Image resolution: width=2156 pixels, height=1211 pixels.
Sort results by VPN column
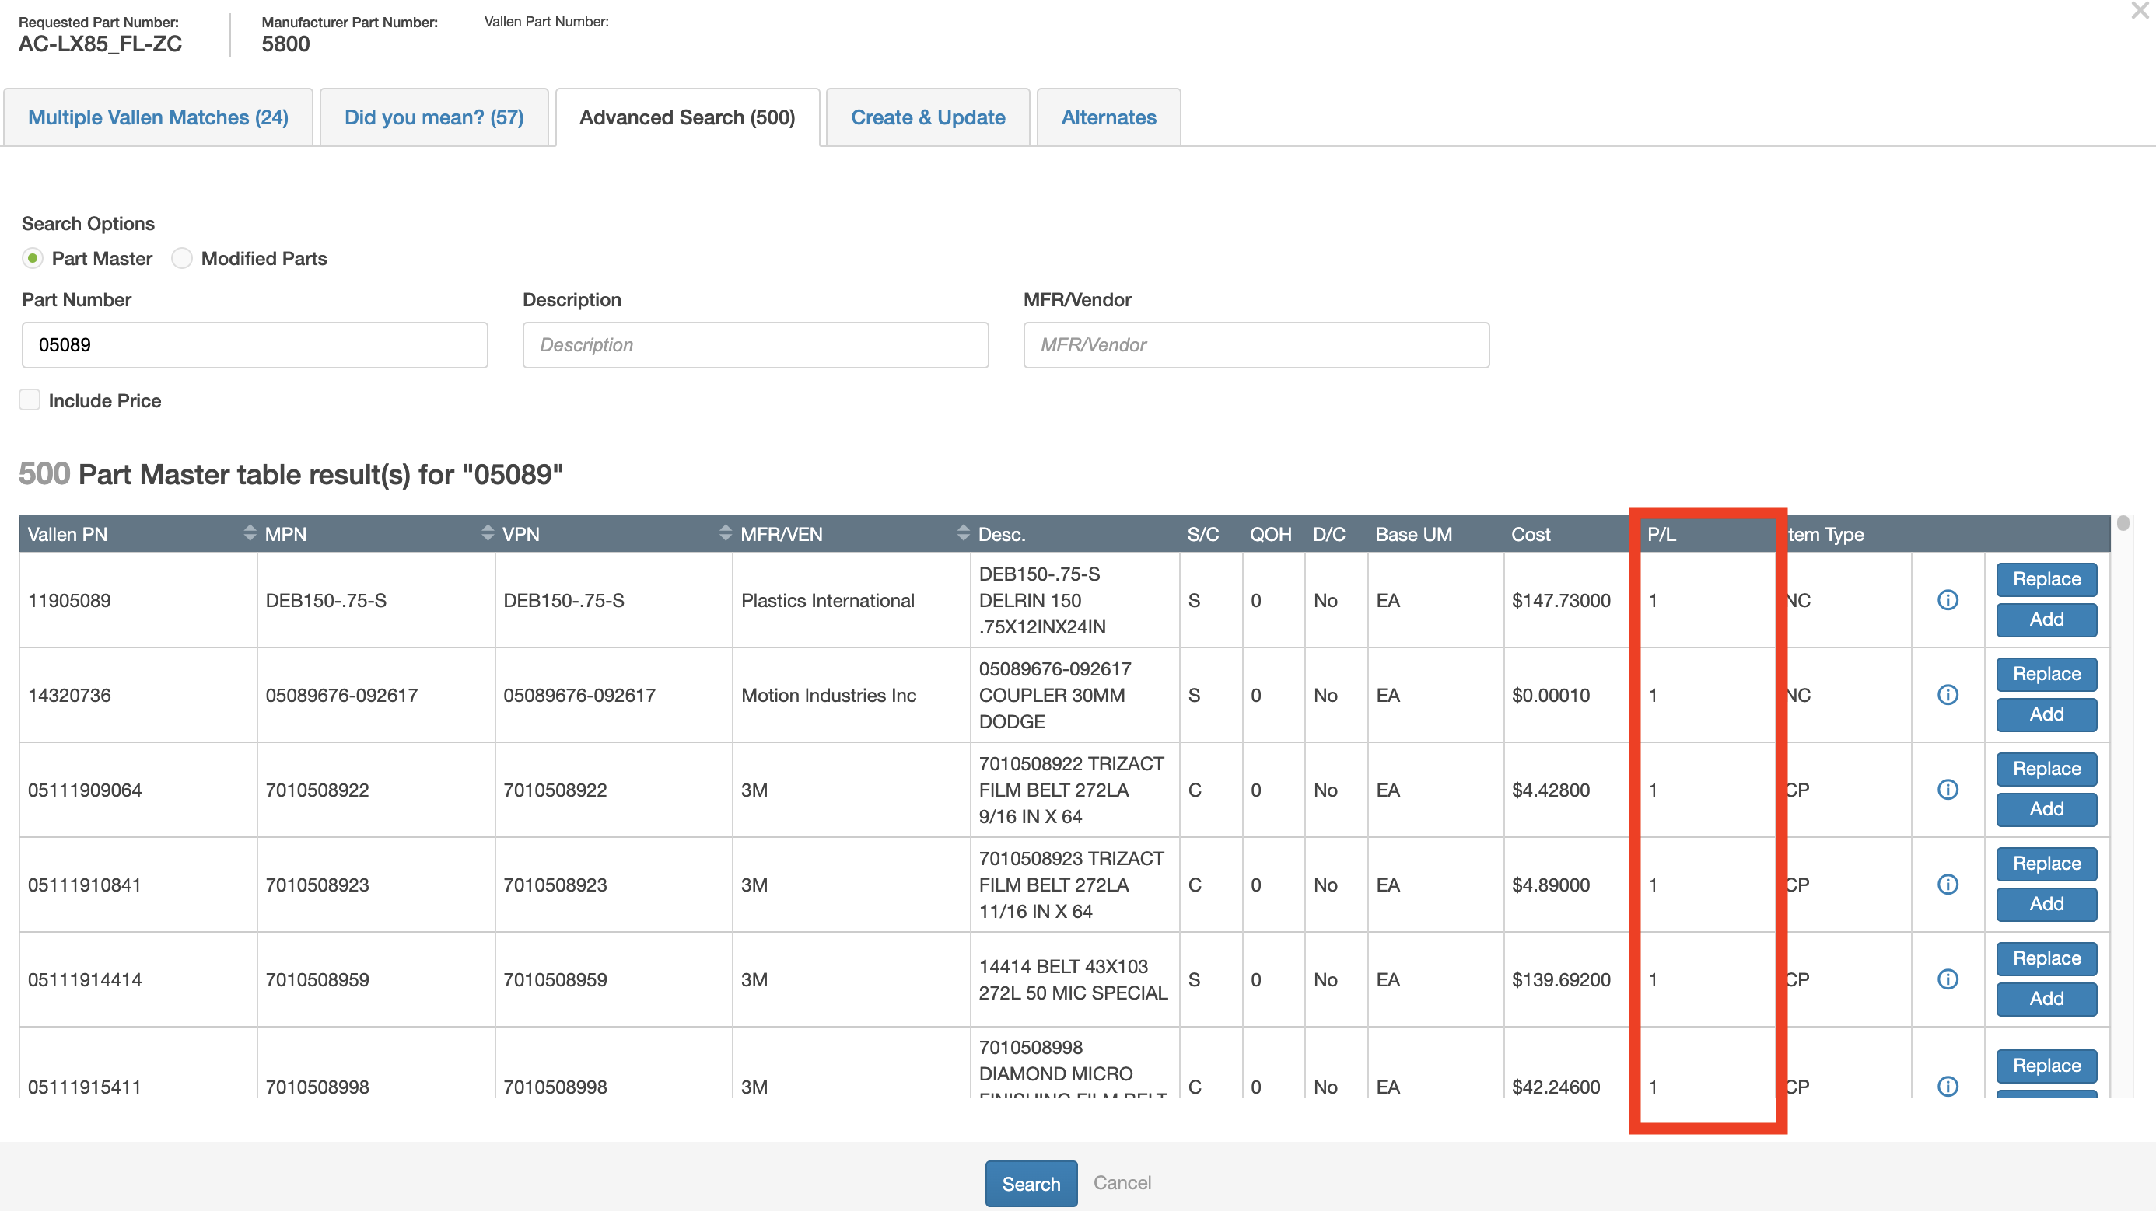[725, 532]
